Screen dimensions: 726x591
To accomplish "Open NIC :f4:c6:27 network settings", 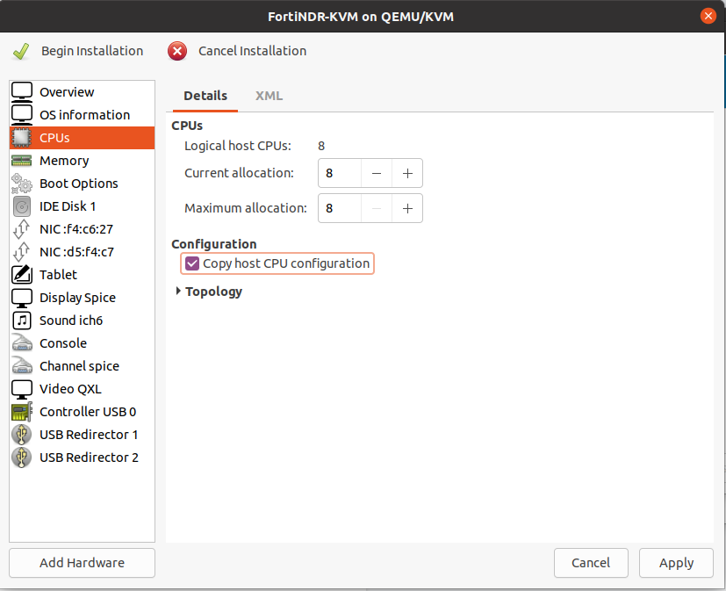I will point(21,228).
